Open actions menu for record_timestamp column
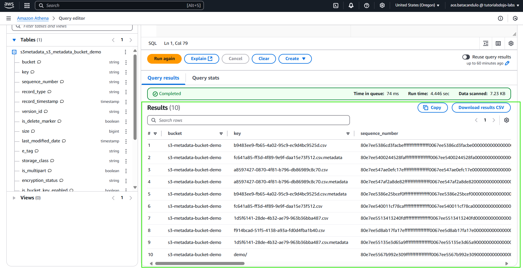 pyautogui.click(x=126, y=102)
